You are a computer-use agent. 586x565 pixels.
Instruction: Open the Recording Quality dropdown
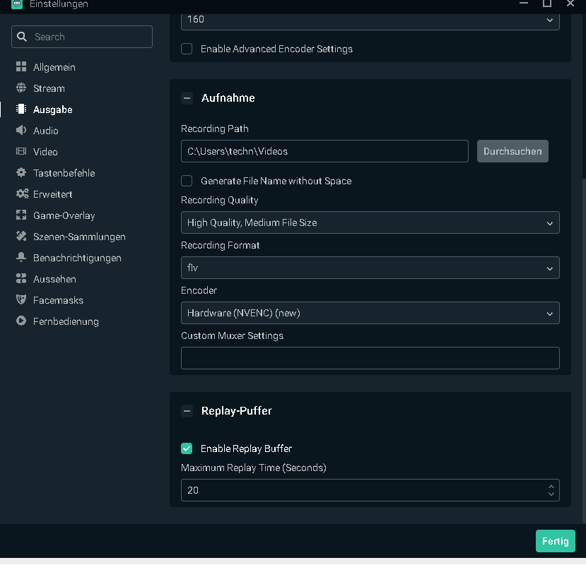[x=370, y=222]
